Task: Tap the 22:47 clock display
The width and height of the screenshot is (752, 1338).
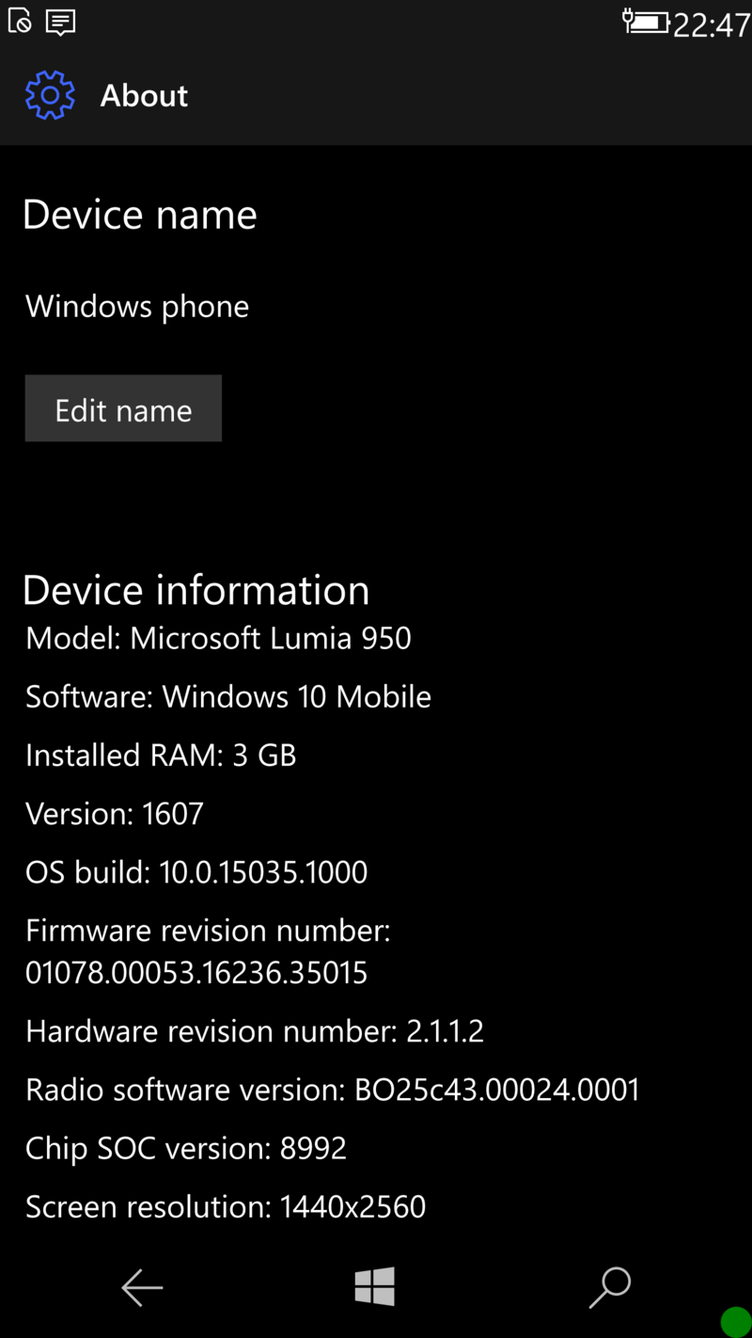Action: [712, 24]
